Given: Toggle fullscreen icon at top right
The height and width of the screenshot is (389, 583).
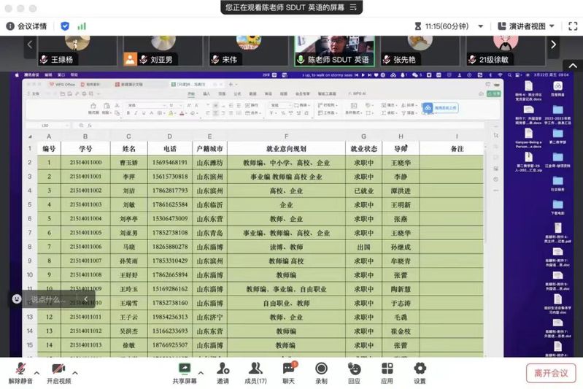Looking at the screenshot, I should coord(571,26).
